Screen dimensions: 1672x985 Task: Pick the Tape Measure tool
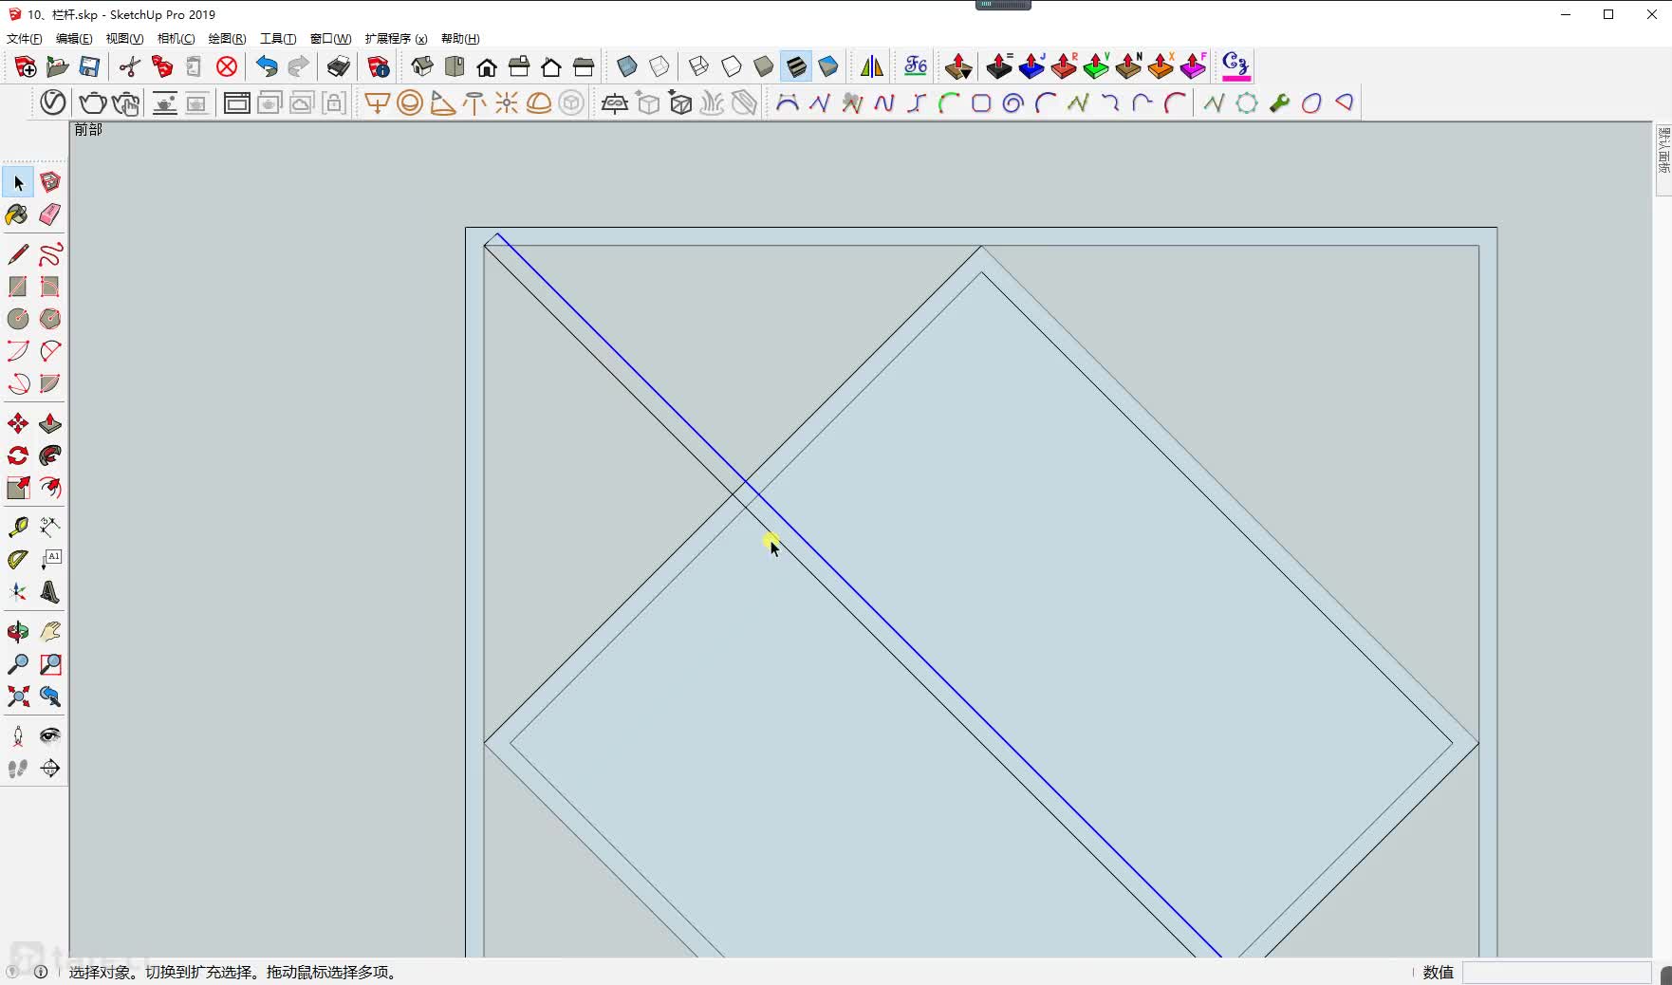18,528
